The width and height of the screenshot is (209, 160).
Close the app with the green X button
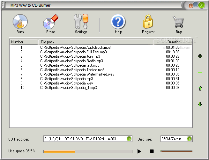point(202,5)
